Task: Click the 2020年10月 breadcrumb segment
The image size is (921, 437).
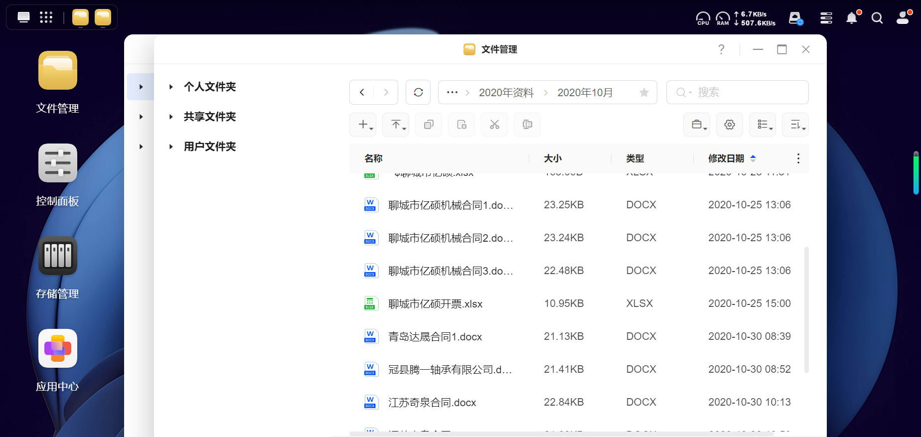Action: 585,92
